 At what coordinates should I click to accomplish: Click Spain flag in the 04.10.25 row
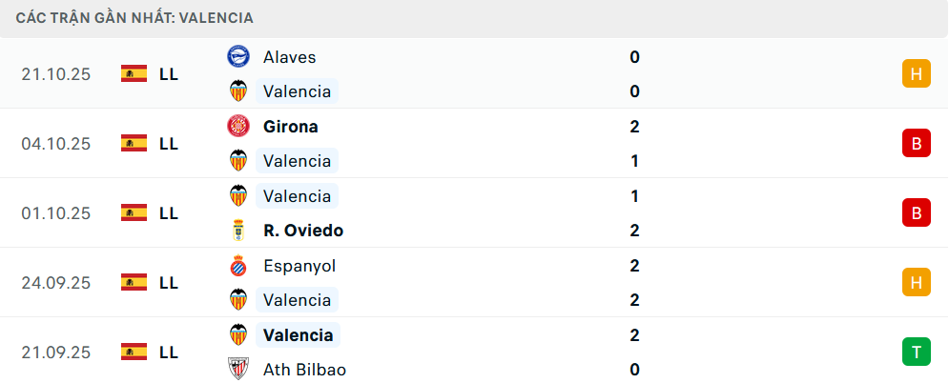tap(134, 144)
